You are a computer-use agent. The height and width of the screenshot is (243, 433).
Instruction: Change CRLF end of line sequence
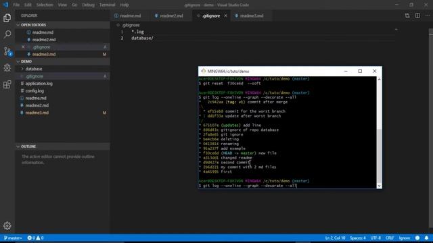tap(390, 238)
